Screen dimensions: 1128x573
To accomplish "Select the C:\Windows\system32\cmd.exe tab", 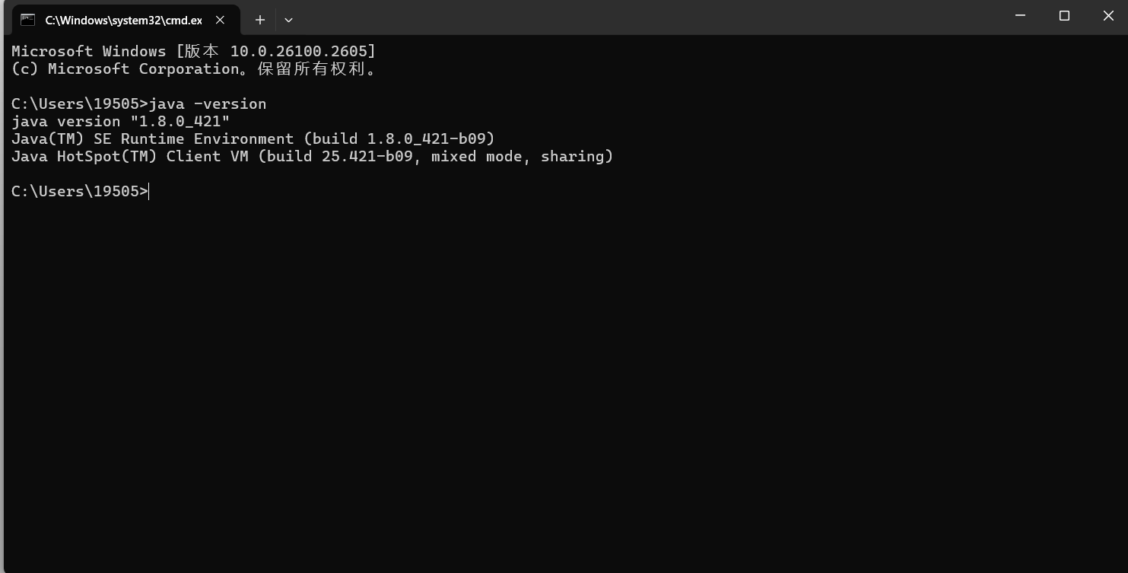I will click(x=122, y=21).
